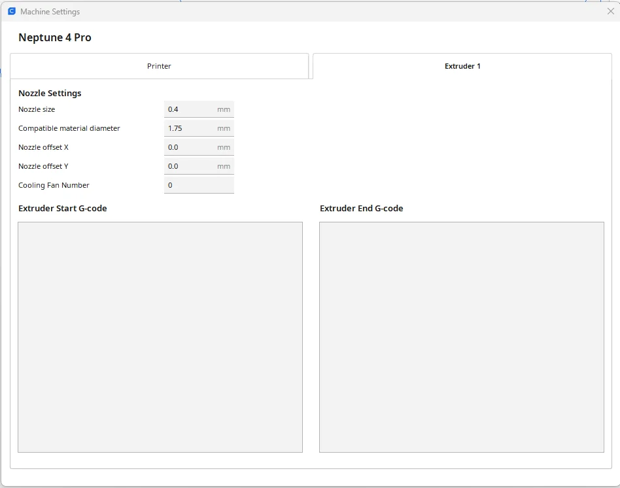This screenshot has height=488, width=620.
Task: Click the Nozzle offset X label
Action: (44, 147)
